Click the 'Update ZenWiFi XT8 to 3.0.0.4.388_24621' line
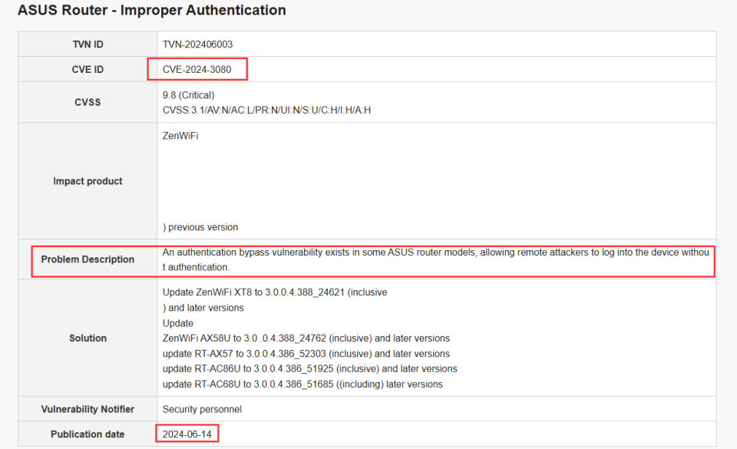The image size is (737, 449). 275,292
